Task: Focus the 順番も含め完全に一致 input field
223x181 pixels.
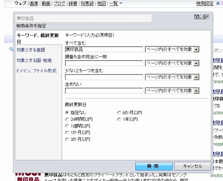Action: (x=104, y=63)
